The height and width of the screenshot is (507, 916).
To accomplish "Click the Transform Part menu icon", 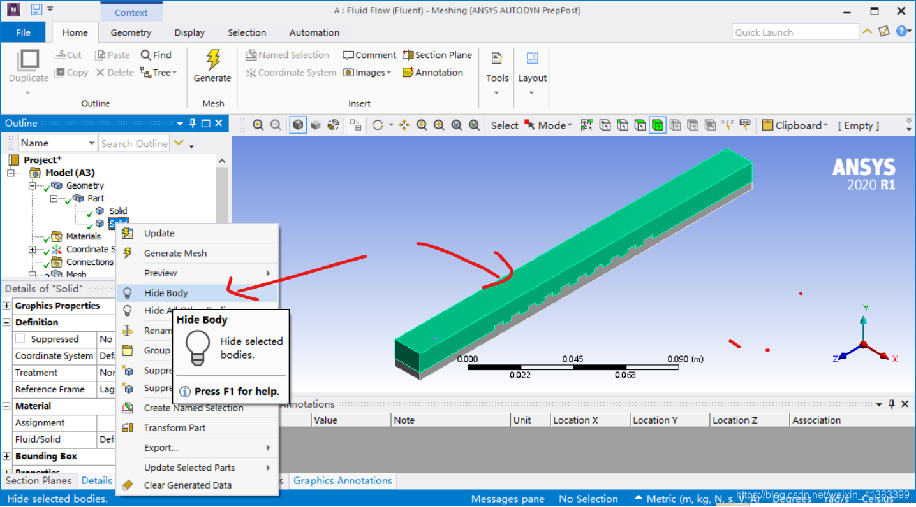I will 128,427.
